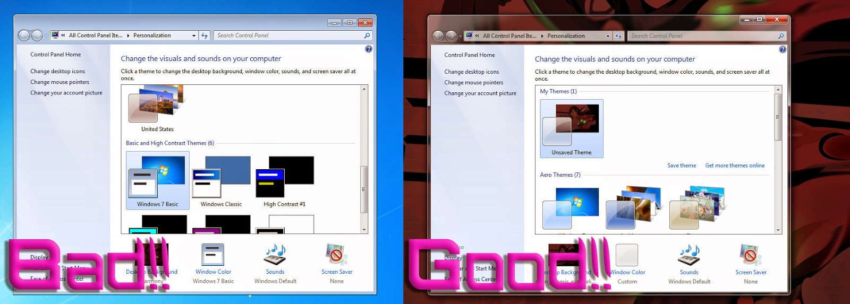This screenshot has width=850, height=304.
Task: Click Screen Saver link in right window
Action: (751, 272)
